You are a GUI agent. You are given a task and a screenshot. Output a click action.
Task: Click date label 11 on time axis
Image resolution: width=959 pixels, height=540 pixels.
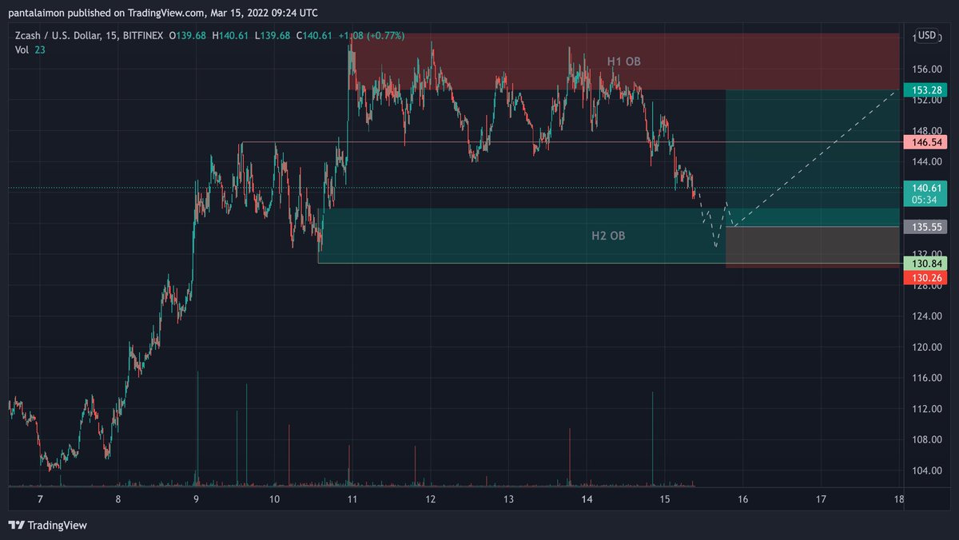coord(352,499)
